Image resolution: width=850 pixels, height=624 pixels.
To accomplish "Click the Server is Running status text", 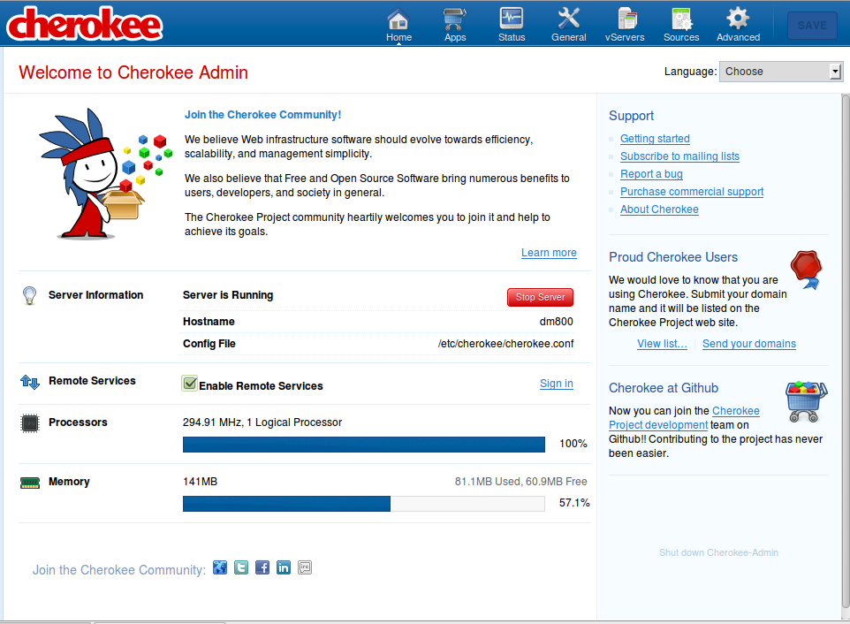I will (x=228, y=295).
